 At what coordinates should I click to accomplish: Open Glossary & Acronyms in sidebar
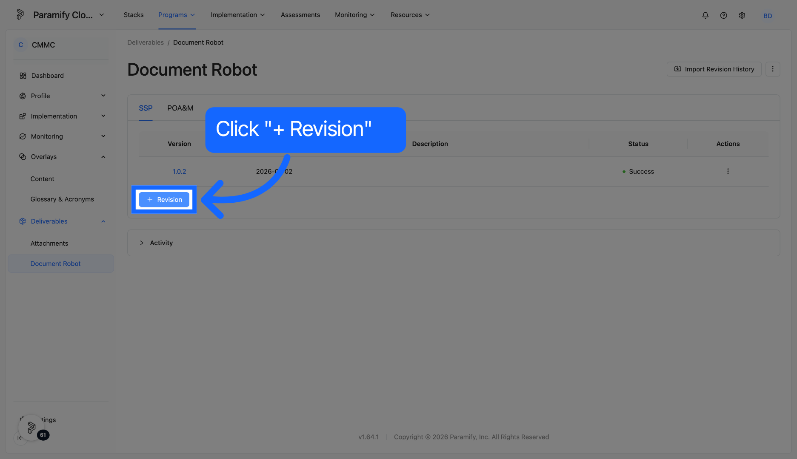click(62, 199)
